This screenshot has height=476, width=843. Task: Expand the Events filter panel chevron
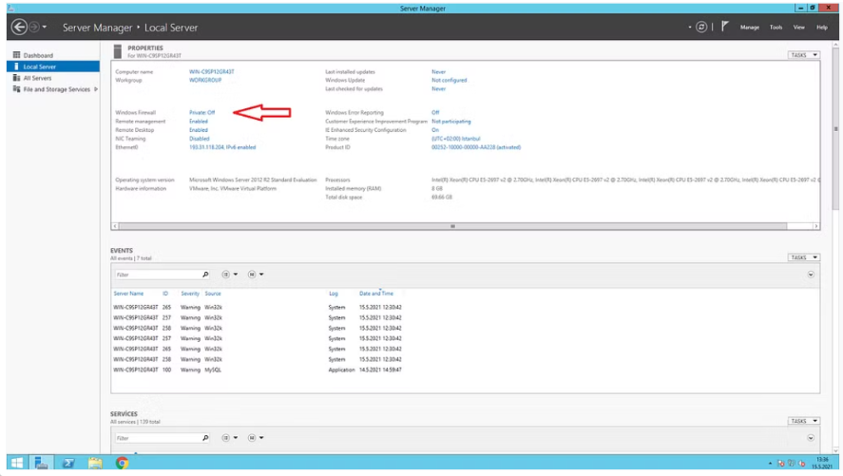coord(811,275)
